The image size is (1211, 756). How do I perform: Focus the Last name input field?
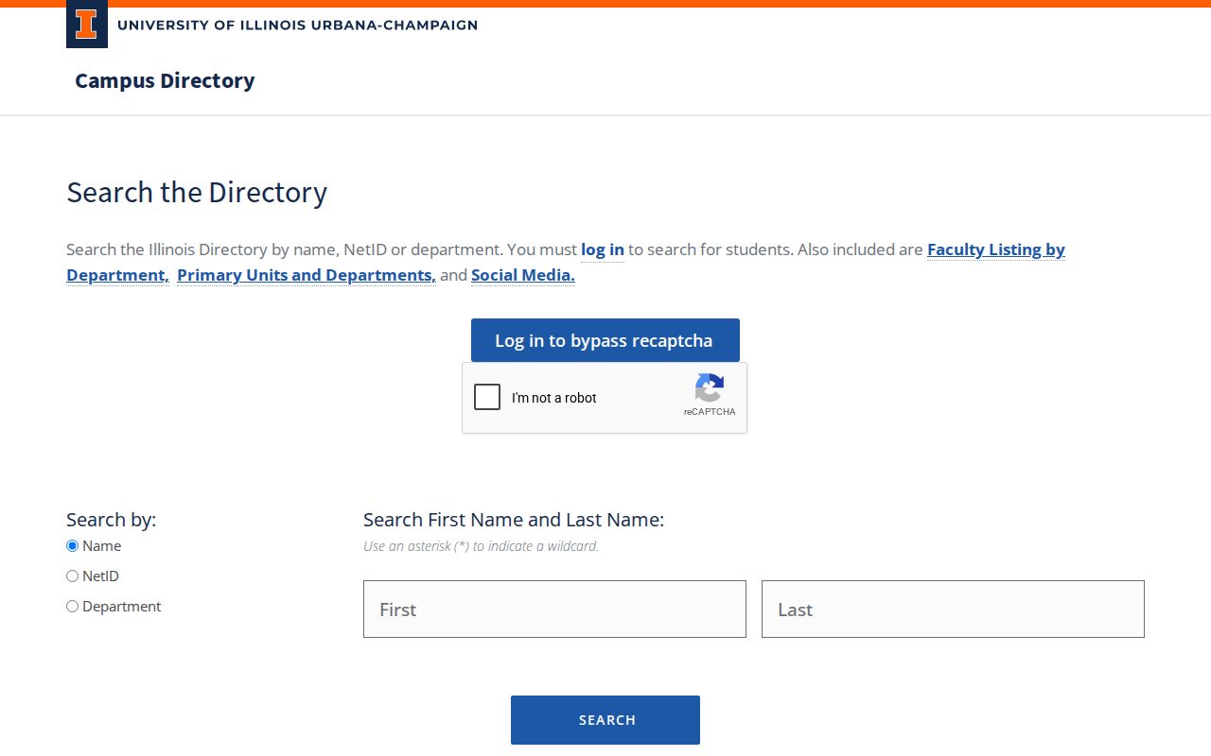coord(953,610)
